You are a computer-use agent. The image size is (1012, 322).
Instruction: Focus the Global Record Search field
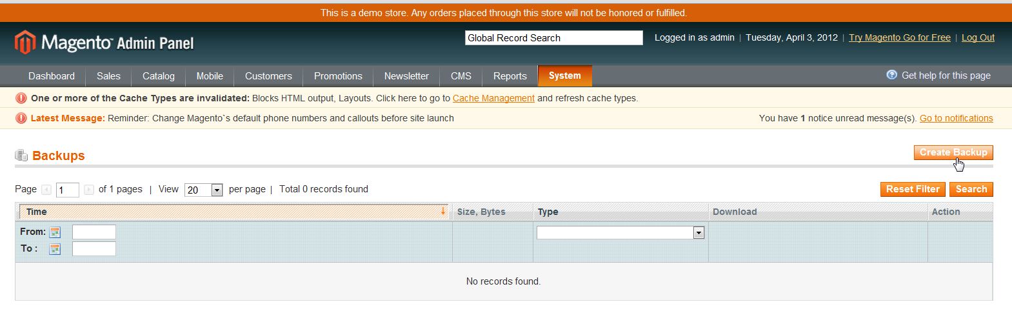point(554,38)
